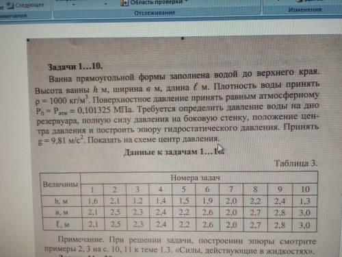The width and height of the screenshot is (342, 257).
Task: Select the top-center handle of the picture
Action: pos(183,38)
